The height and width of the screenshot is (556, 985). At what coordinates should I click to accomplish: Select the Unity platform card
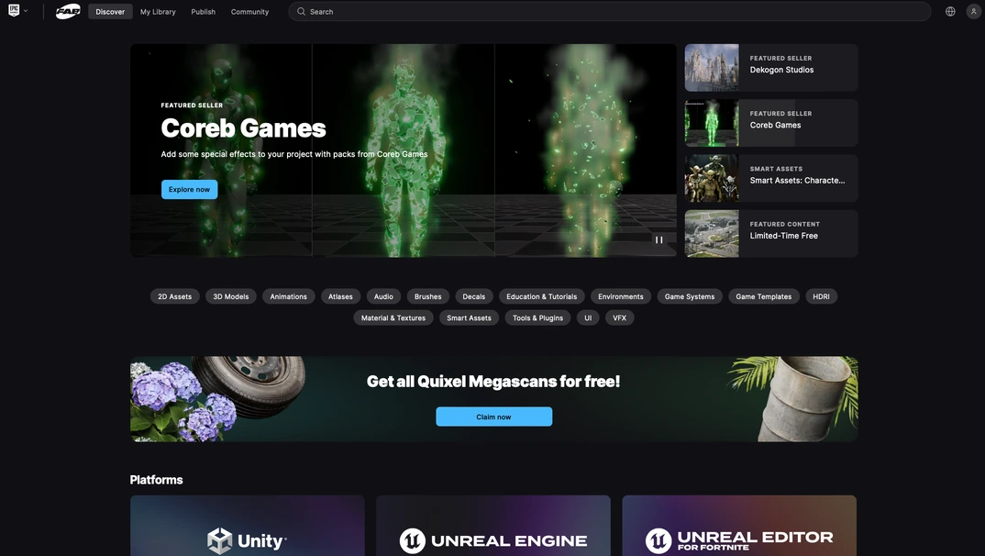click(247, 526)
